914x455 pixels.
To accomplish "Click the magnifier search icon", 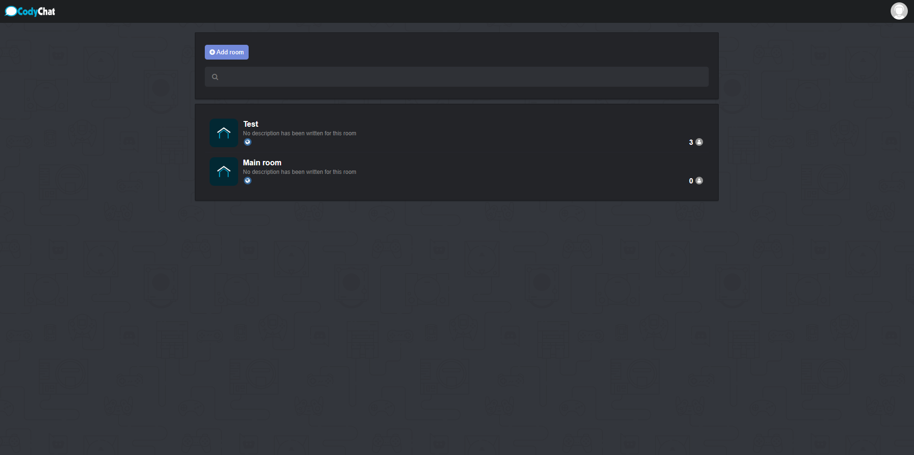I will 215,77.
